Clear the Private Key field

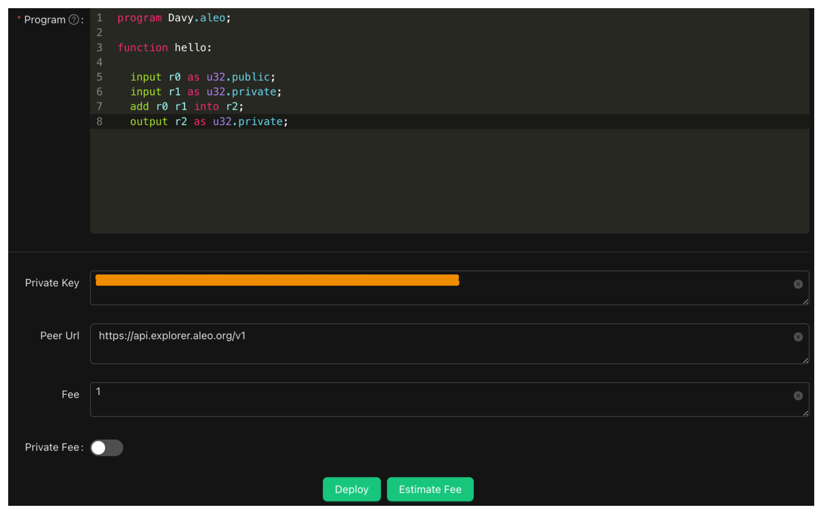coord(797,284)
